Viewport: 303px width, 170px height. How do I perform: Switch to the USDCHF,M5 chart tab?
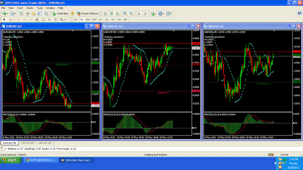pos(27,143)
